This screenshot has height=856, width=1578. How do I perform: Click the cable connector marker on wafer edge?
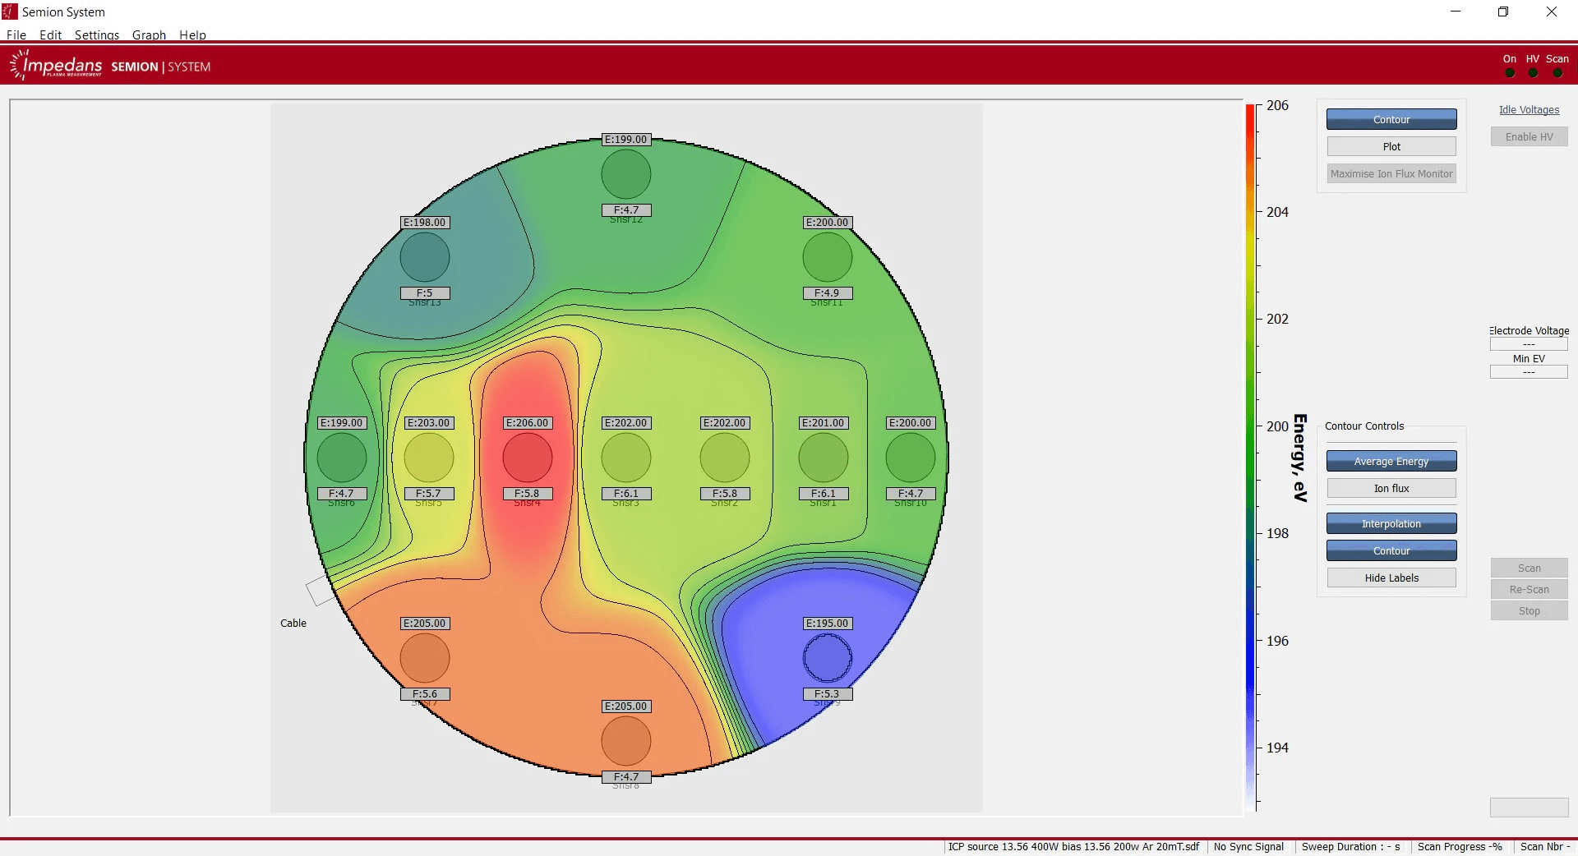(320, 590)
